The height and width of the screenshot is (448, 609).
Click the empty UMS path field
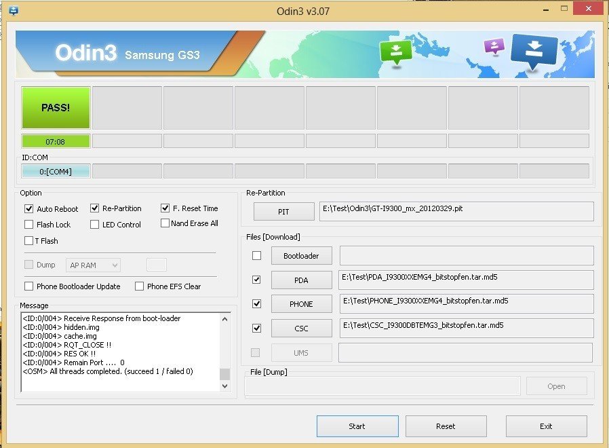coord(466,352)
